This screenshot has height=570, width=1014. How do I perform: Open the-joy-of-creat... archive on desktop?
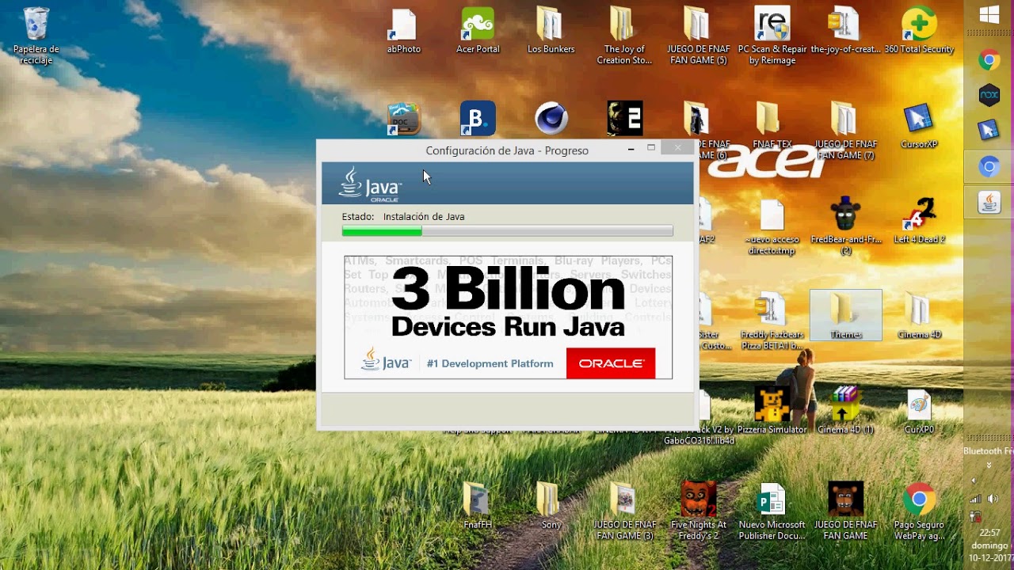pos(845,32)
